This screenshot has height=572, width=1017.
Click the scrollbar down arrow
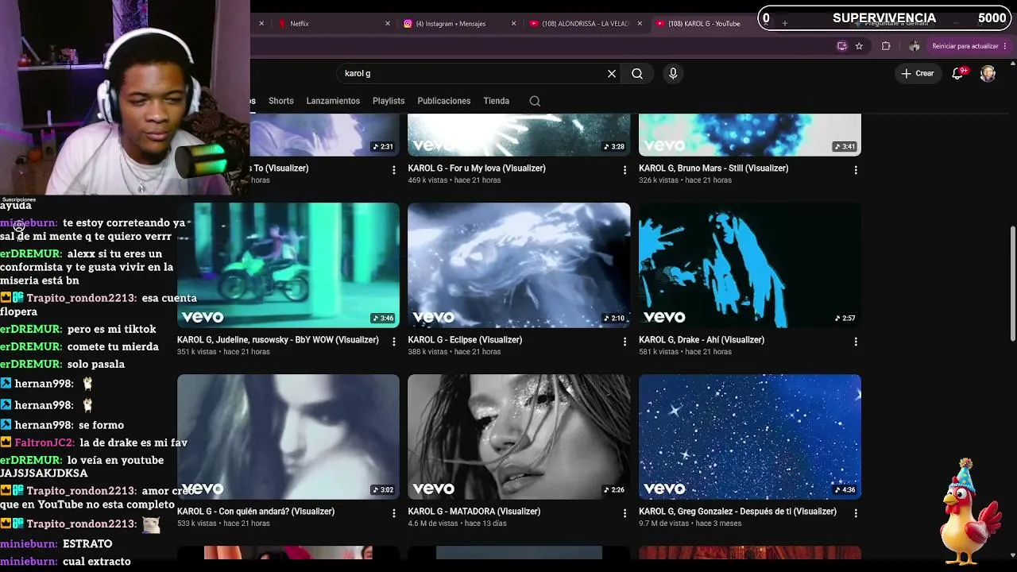1012,555
